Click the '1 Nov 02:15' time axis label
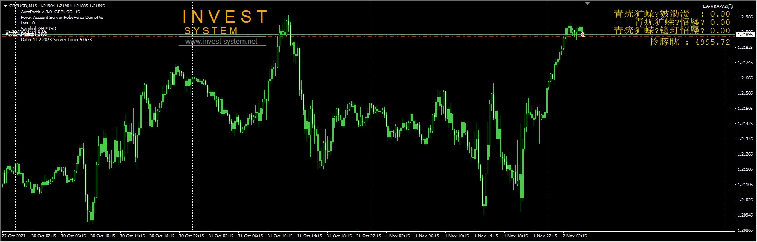757x242 pixels. [398, 236]
